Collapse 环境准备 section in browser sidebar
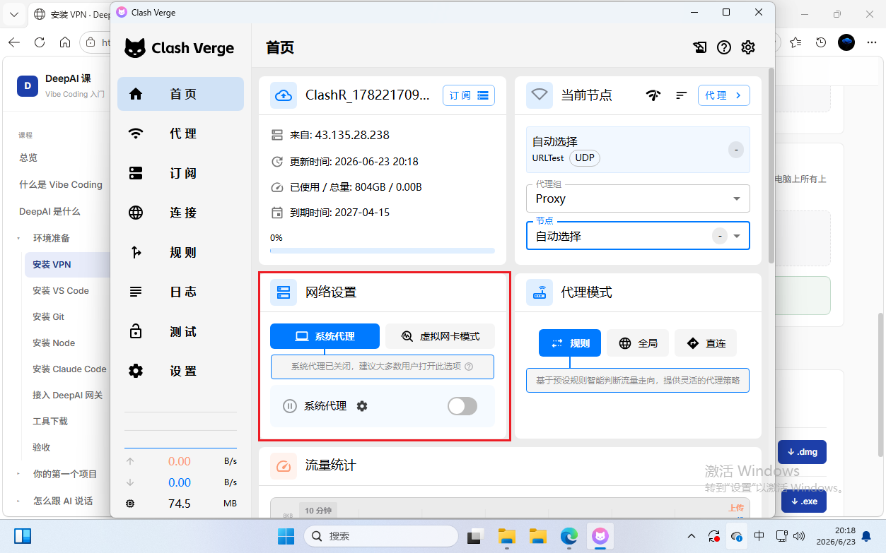The image size is (886, 553). pyautogui.click(x=19, y=238)
